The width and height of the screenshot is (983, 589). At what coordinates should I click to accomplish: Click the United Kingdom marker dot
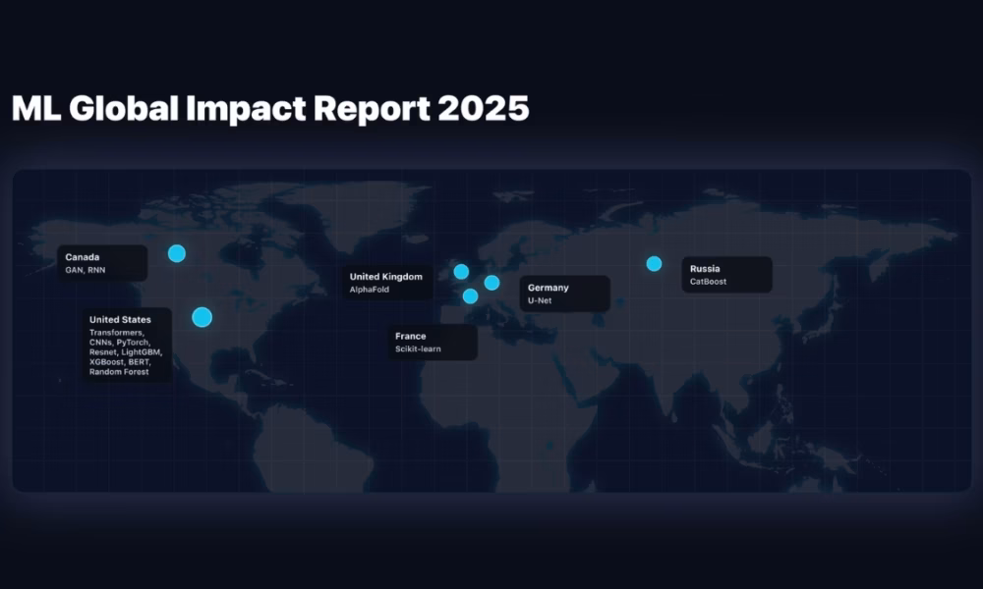coord(461,272)
